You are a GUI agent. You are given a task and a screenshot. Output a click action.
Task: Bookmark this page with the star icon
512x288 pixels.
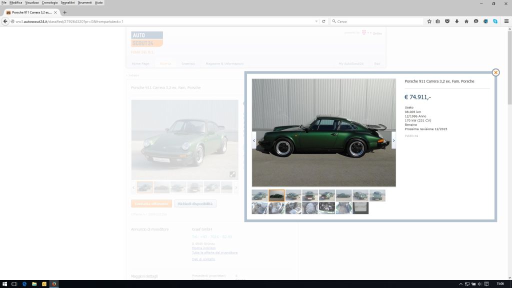coord(429,21)
